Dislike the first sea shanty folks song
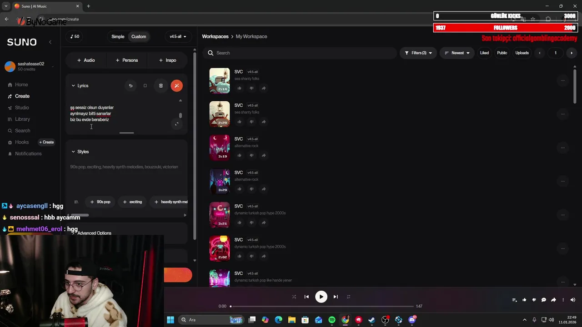 (251, 88)
